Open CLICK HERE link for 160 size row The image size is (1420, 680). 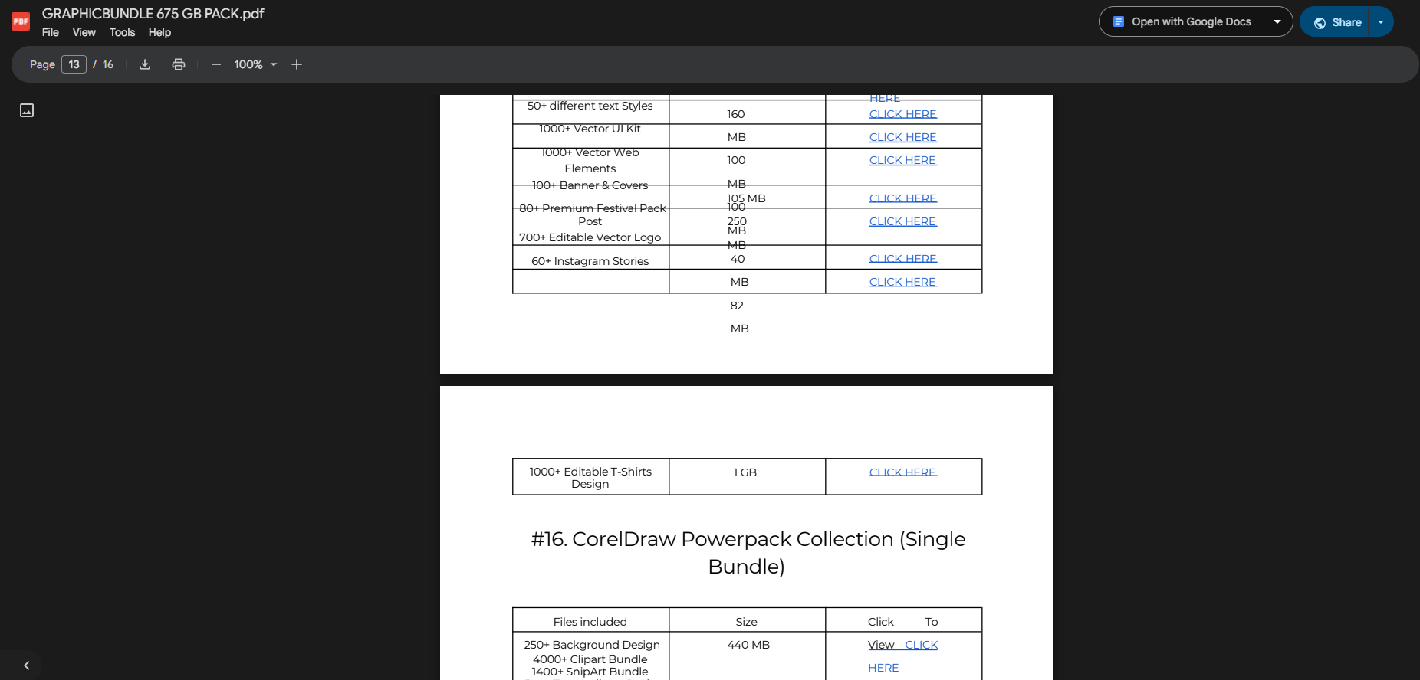tap(902, 114)
